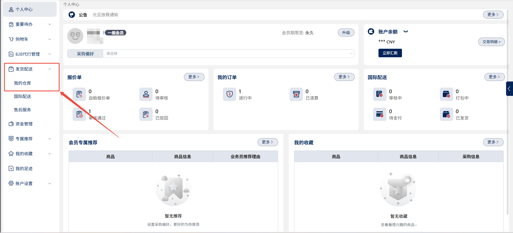Collapse the 发货配送 chevron
Image resolution: width=513 pixels, height=233 pixels.
50,69
